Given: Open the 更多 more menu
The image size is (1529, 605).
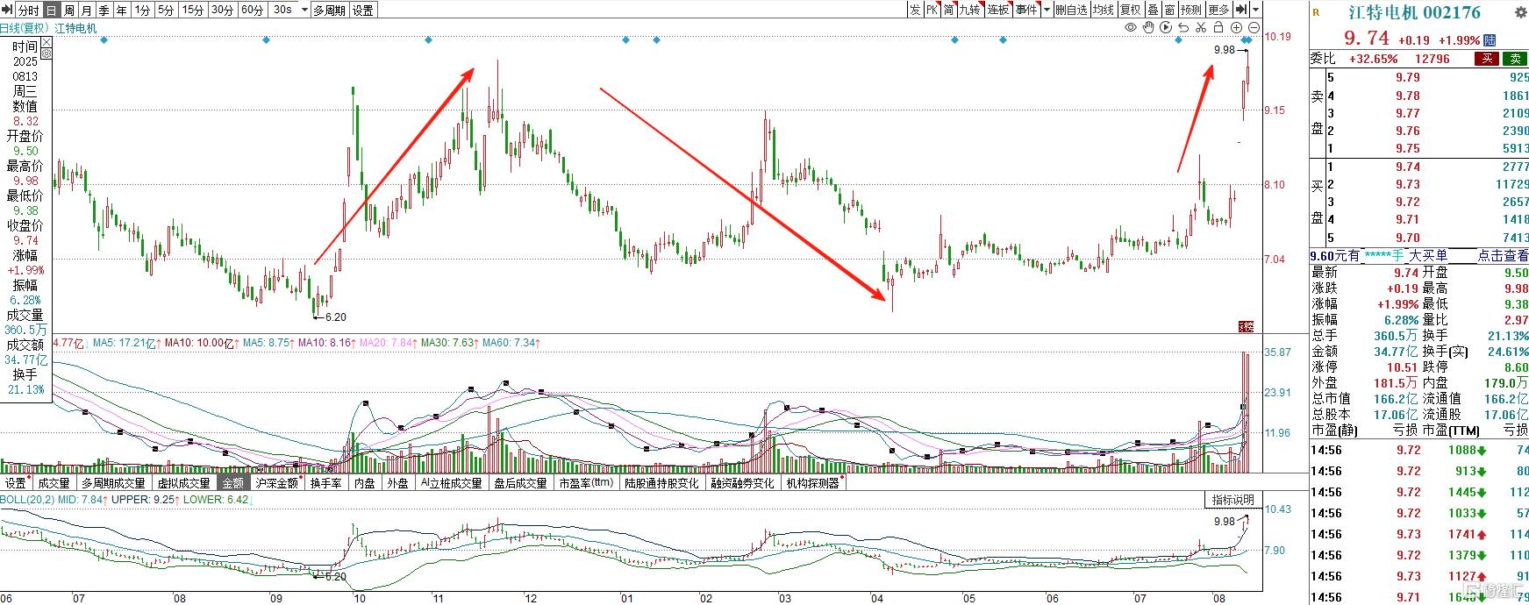Looking at the screenshot, I should (x=1218, y=10).
